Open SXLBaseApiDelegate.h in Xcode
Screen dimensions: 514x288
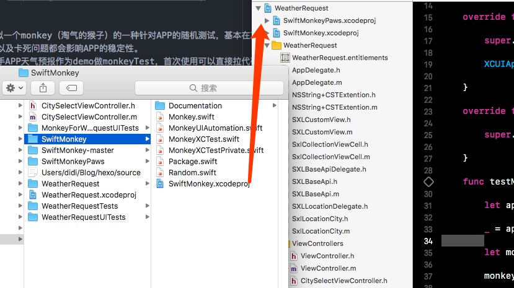(329, 169)
